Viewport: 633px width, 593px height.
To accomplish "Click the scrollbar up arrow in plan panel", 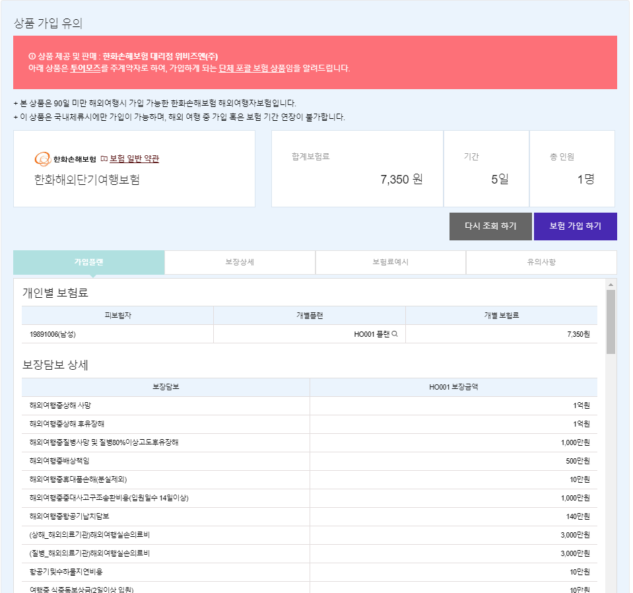I will click(611, 285).
